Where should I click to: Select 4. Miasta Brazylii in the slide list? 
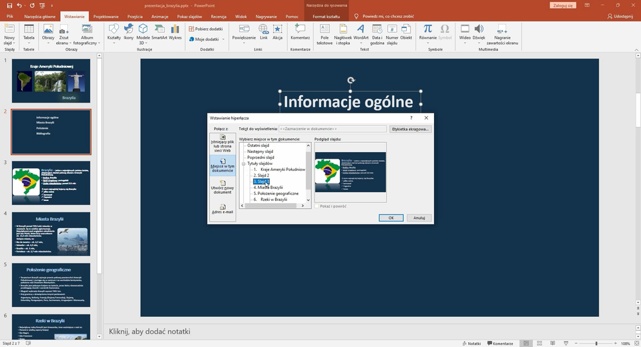[268, 188]
